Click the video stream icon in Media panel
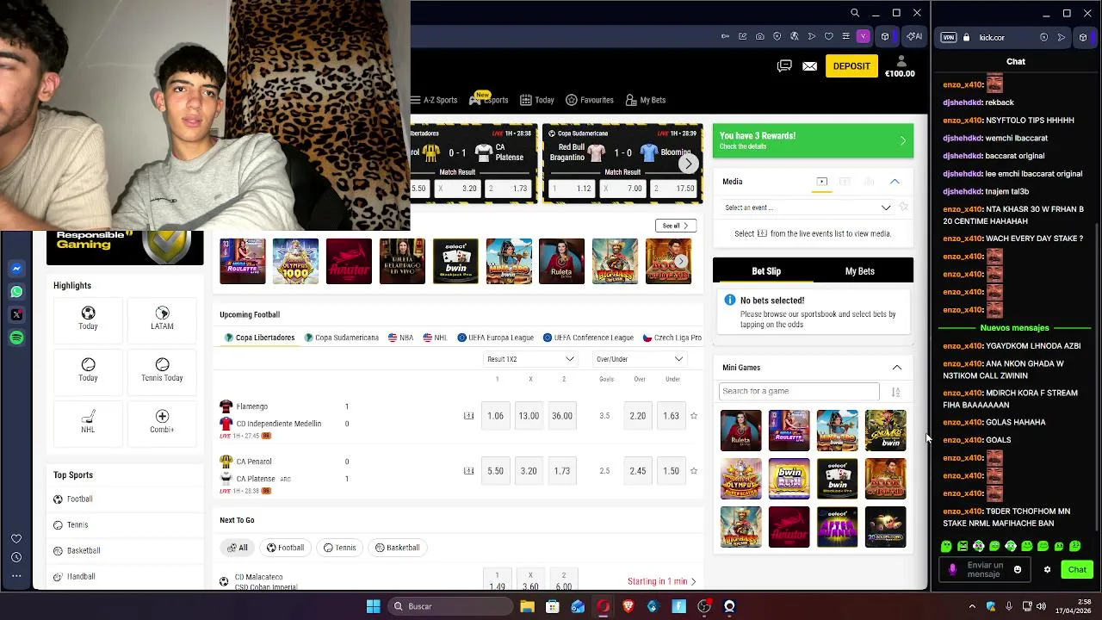The width and height of the screenshot is (1102, 620). pos(821,182)
